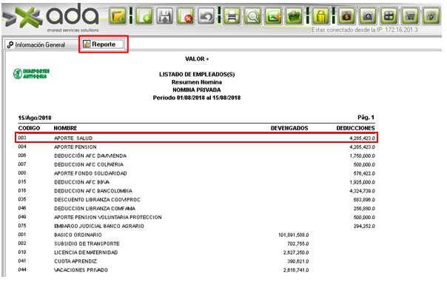
Task: Click the calculator grid icon
Action: 389,16
